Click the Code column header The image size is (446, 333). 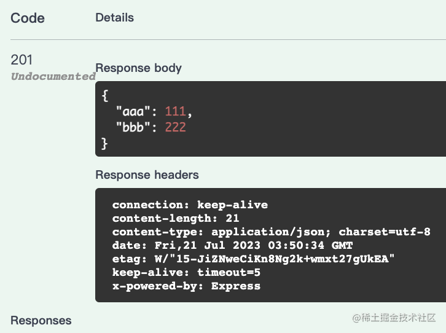(x=28, y=18)
